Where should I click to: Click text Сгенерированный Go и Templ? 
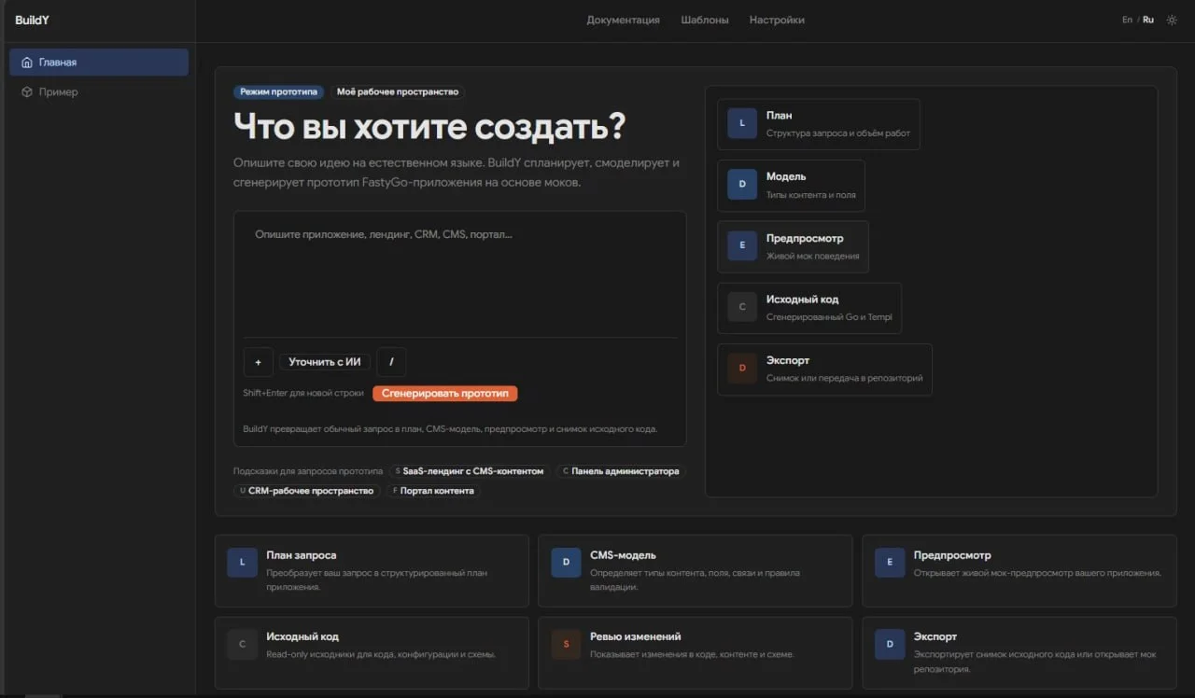click(x=829, y=317)
